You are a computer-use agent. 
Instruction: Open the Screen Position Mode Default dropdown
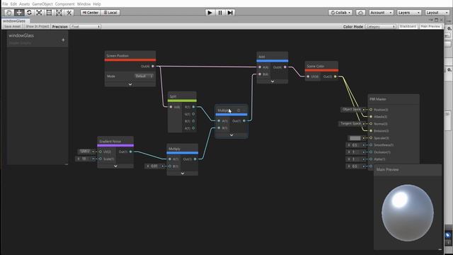144,76
